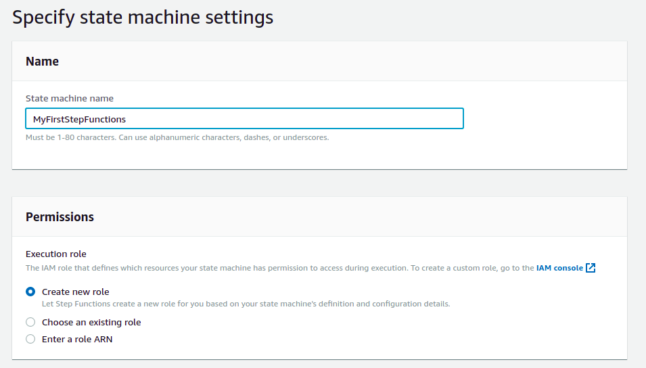This screenshot has height=368, width=646.
Task: Click the IAM role description sentence
Action: 271,268
